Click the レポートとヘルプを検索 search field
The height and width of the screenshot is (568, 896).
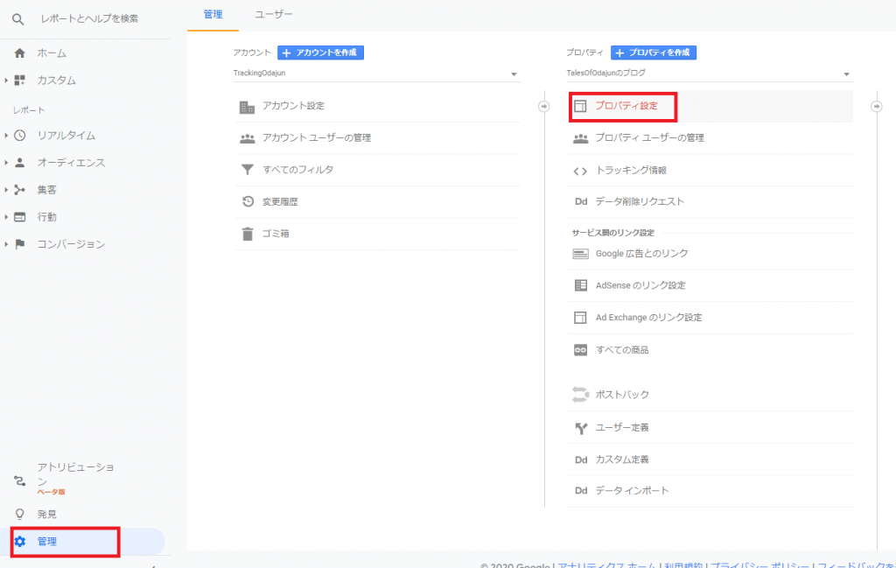coord(90,19)
